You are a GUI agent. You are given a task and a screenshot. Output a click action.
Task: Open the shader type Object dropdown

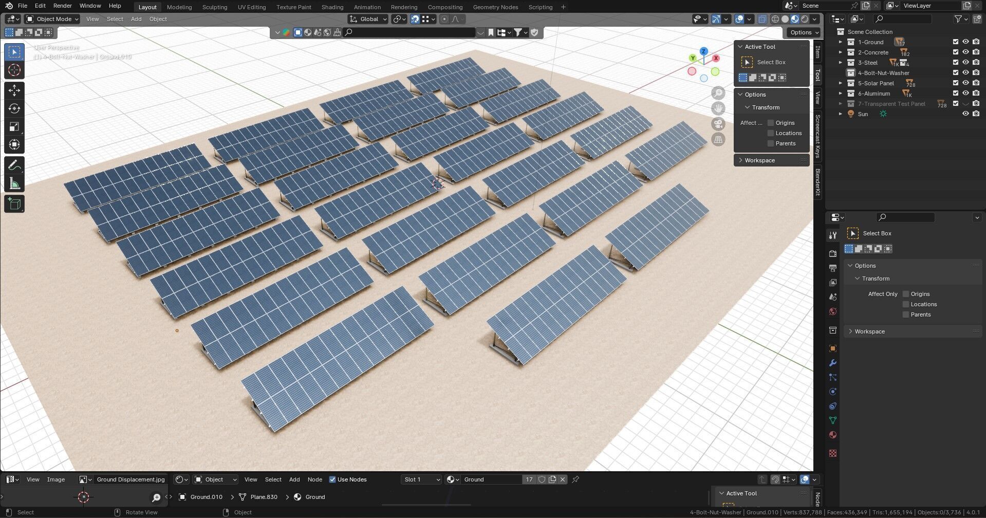pyautogui.click(x=216, y=479)
